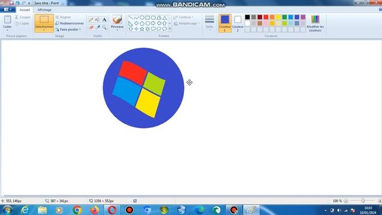Activate Couleur 2 button
This screenshot has width=382, height=215.
(238, 23)
